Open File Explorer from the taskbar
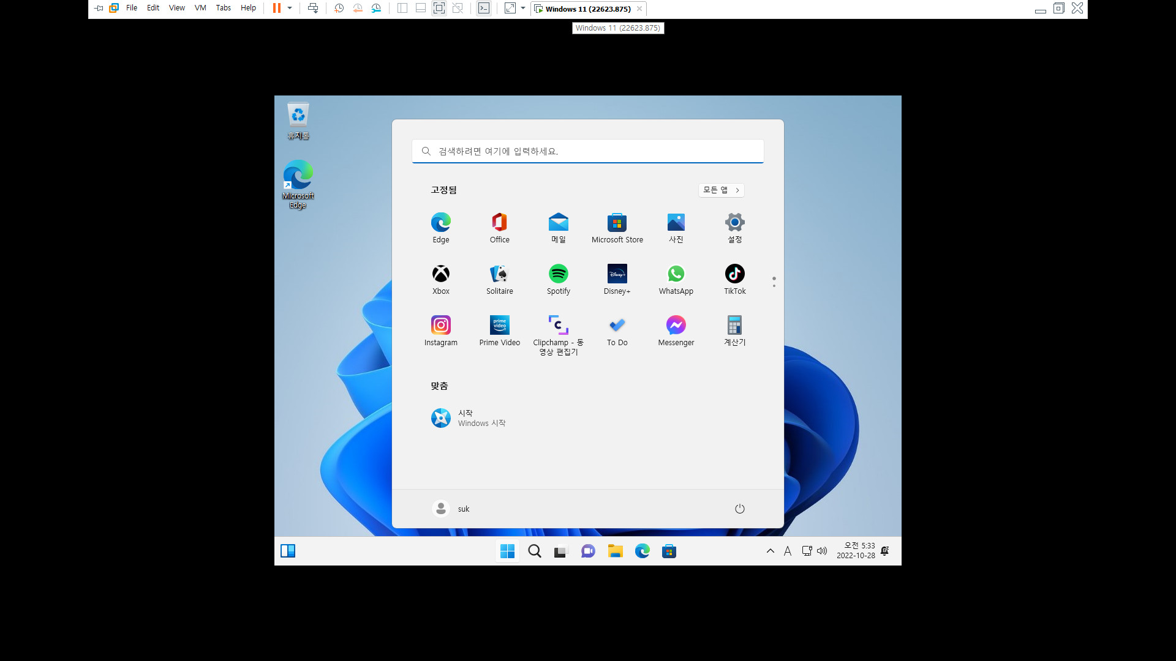 (615, 551)
